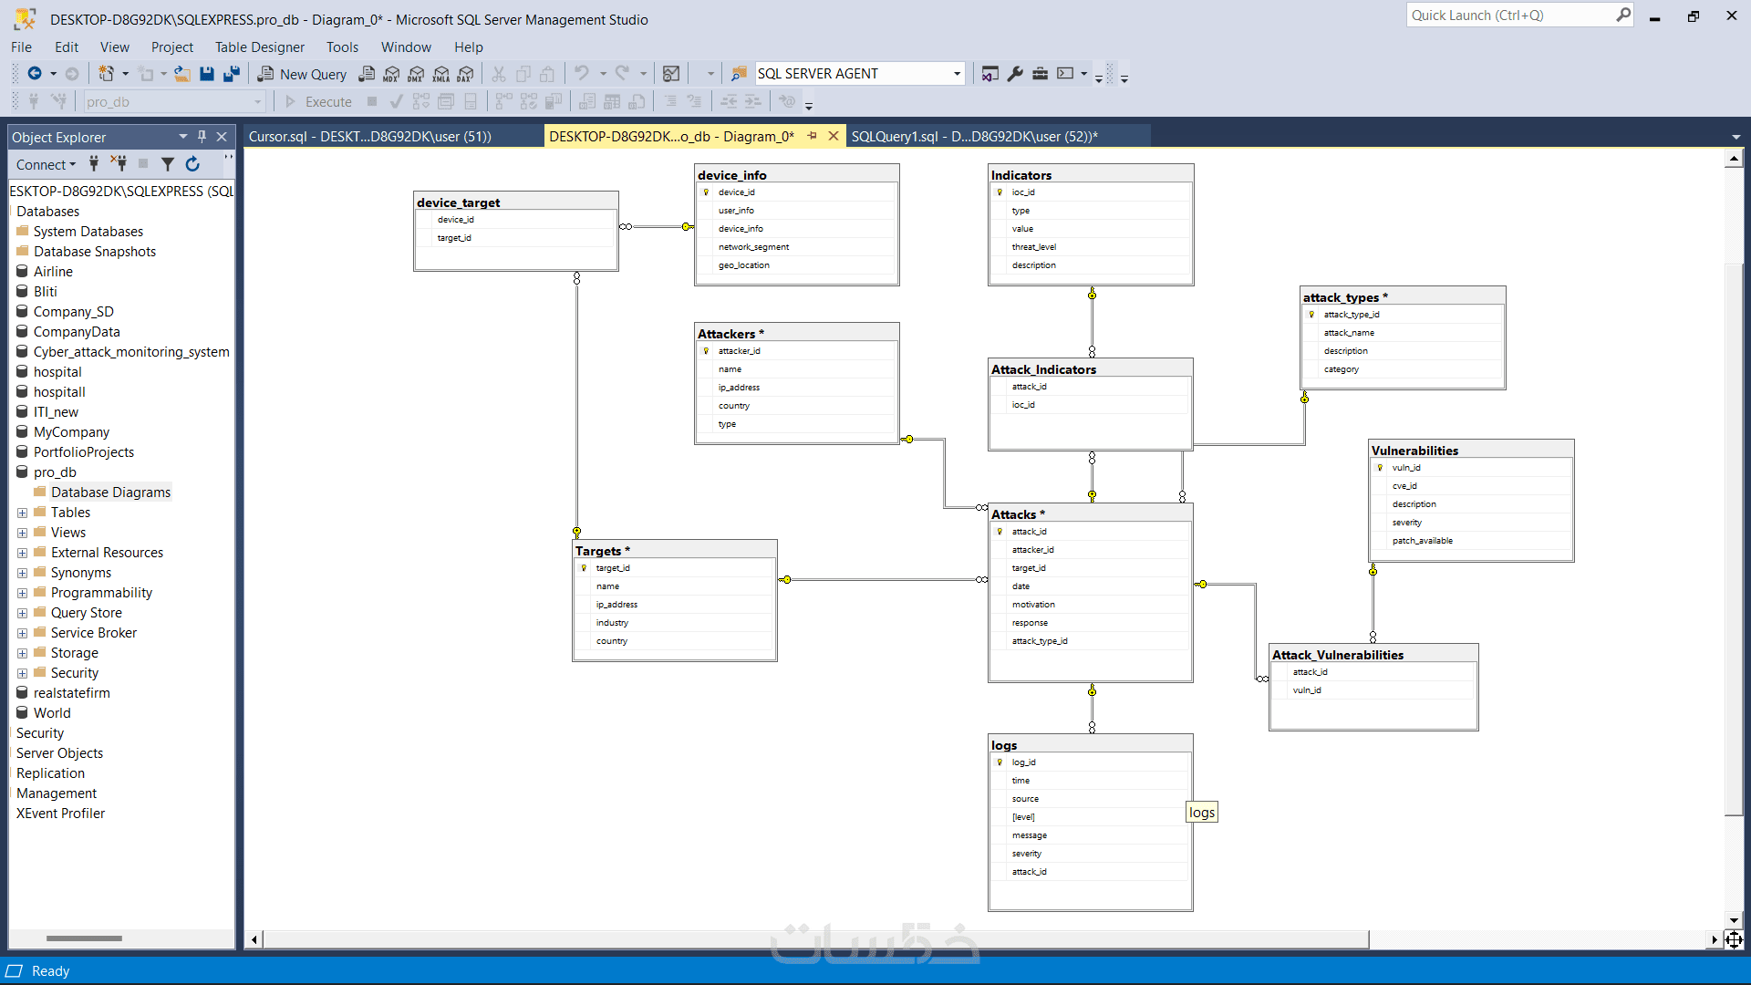Viewport: 1751px width, 985px height.
Task: Expand the Tables folder node
Action: pyautogui.click(x=22, y=513)
